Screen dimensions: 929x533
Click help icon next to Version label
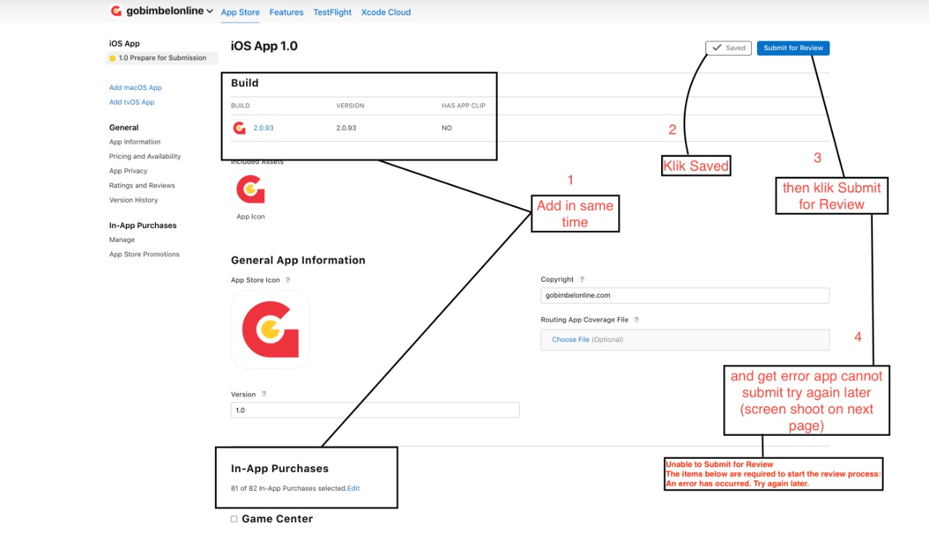264,394
